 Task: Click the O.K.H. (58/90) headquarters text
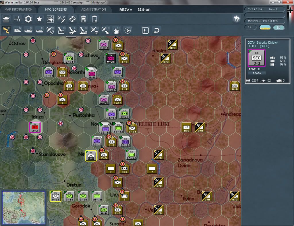259,46
